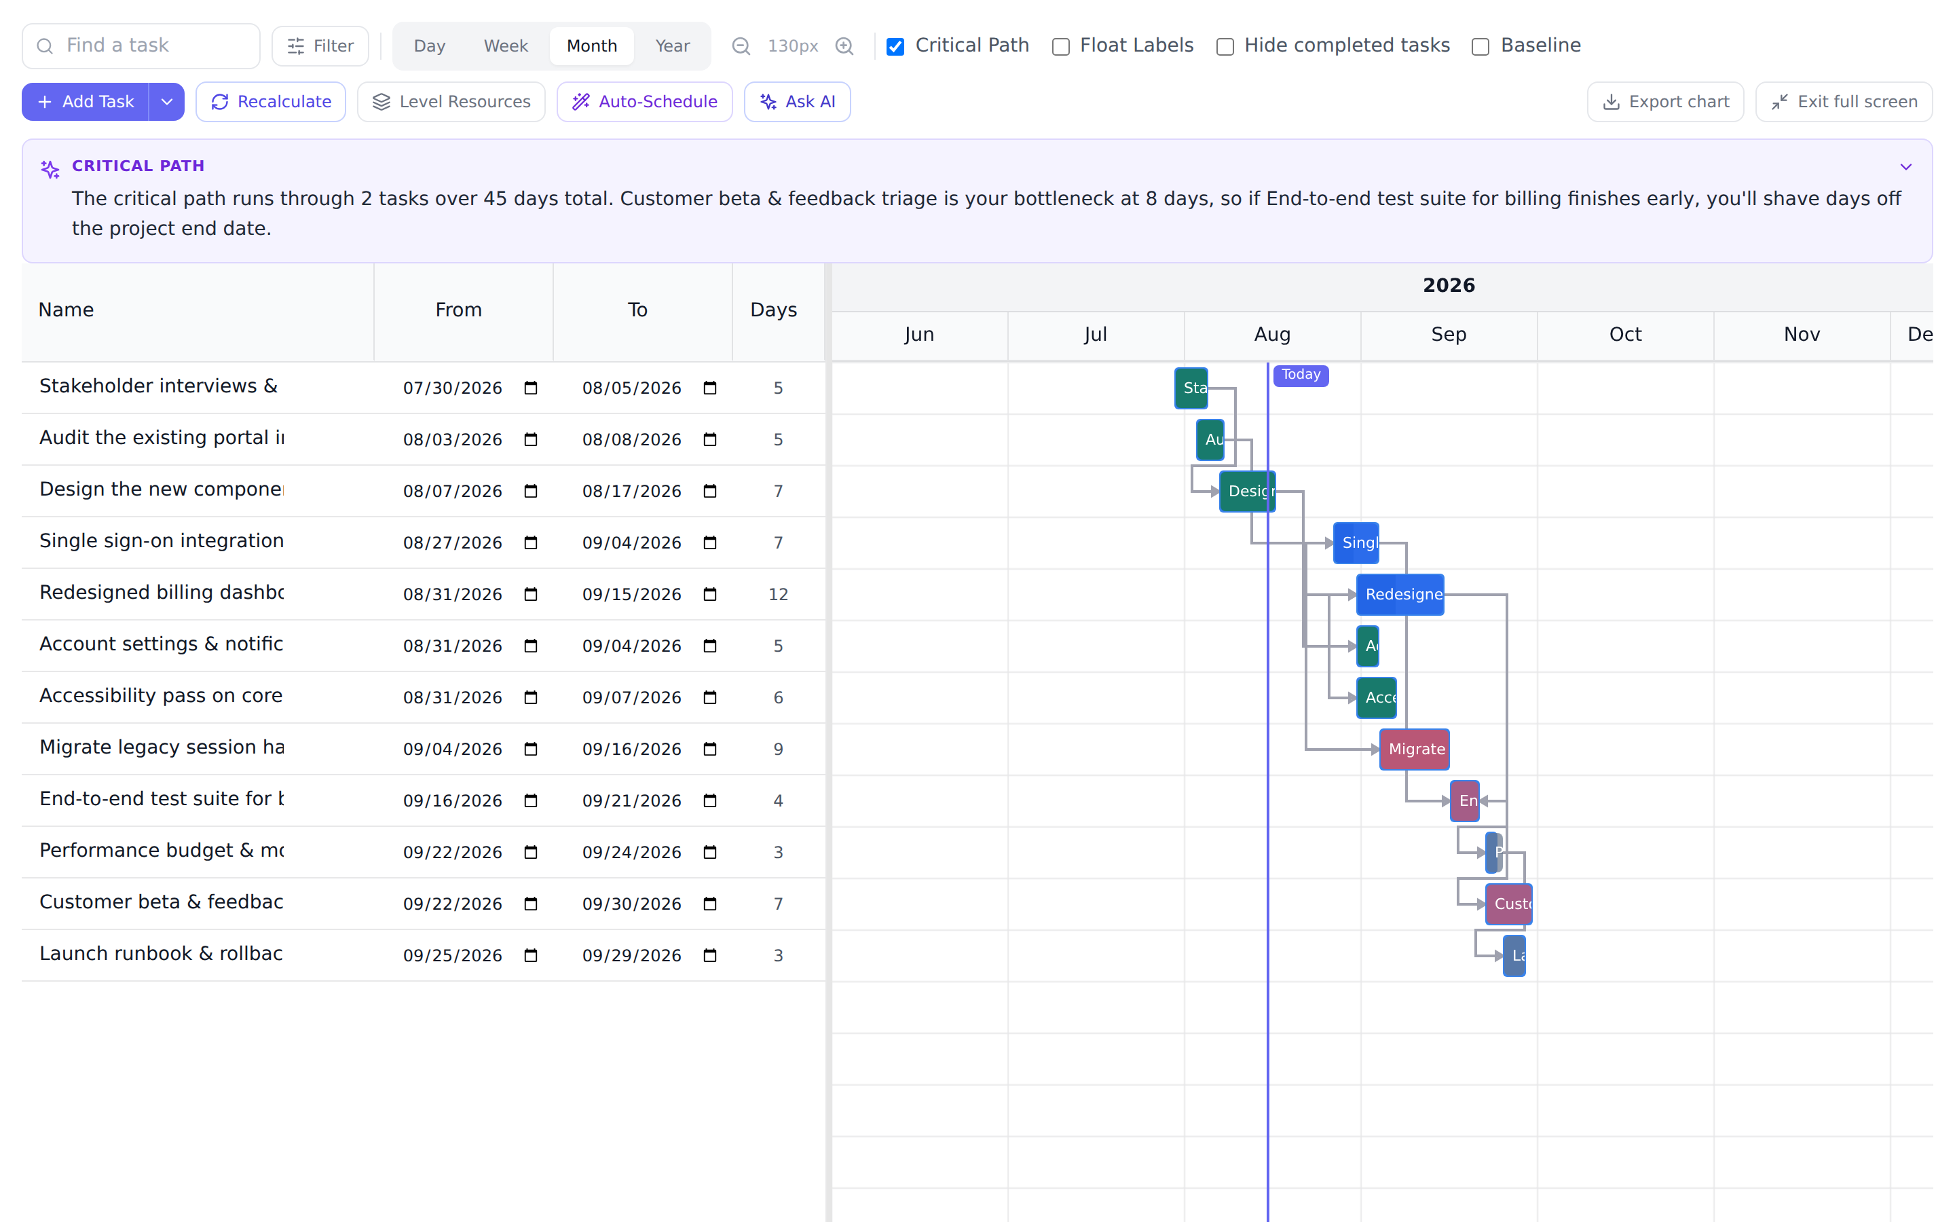Select the Launch runbook task name

coord(161,954)
